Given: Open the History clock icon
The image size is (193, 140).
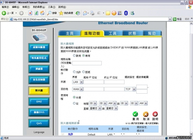Looking at the screenshot, I should pyautogui.click(x=78, y=13).
